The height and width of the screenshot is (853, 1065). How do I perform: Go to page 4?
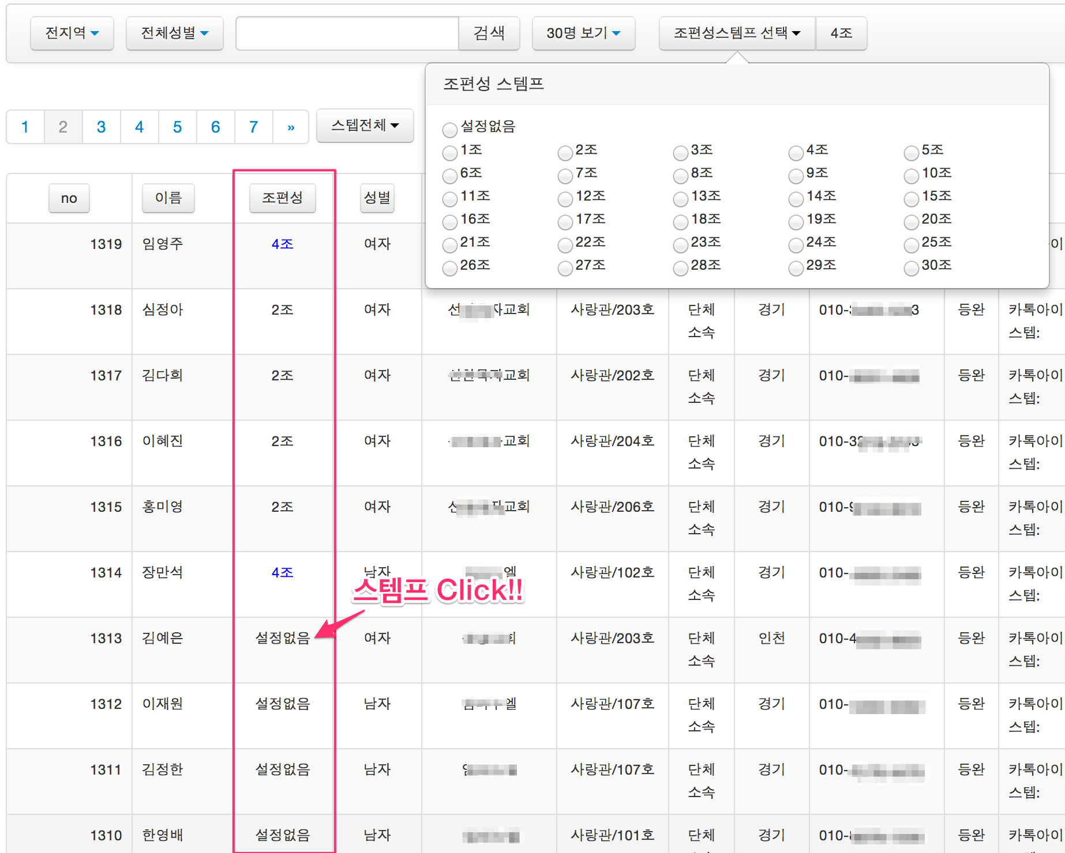point(140,127)
